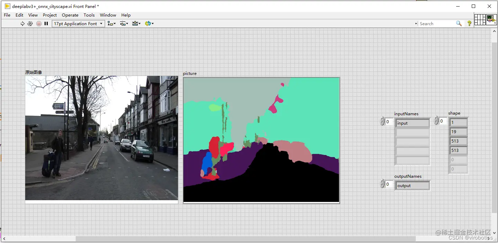Click the VI icon in the top-right corner

[x=491, y=20]
